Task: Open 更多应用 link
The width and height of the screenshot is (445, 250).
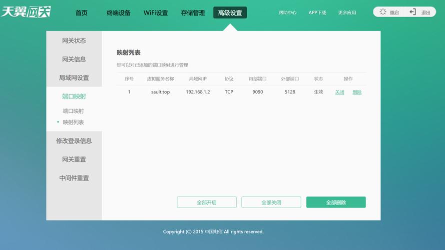Action: coord(347,13)
